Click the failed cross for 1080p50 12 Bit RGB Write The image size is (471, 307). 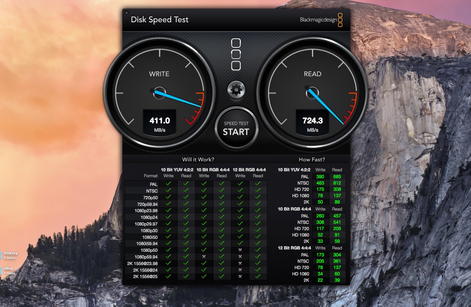[x=240, y=250]
